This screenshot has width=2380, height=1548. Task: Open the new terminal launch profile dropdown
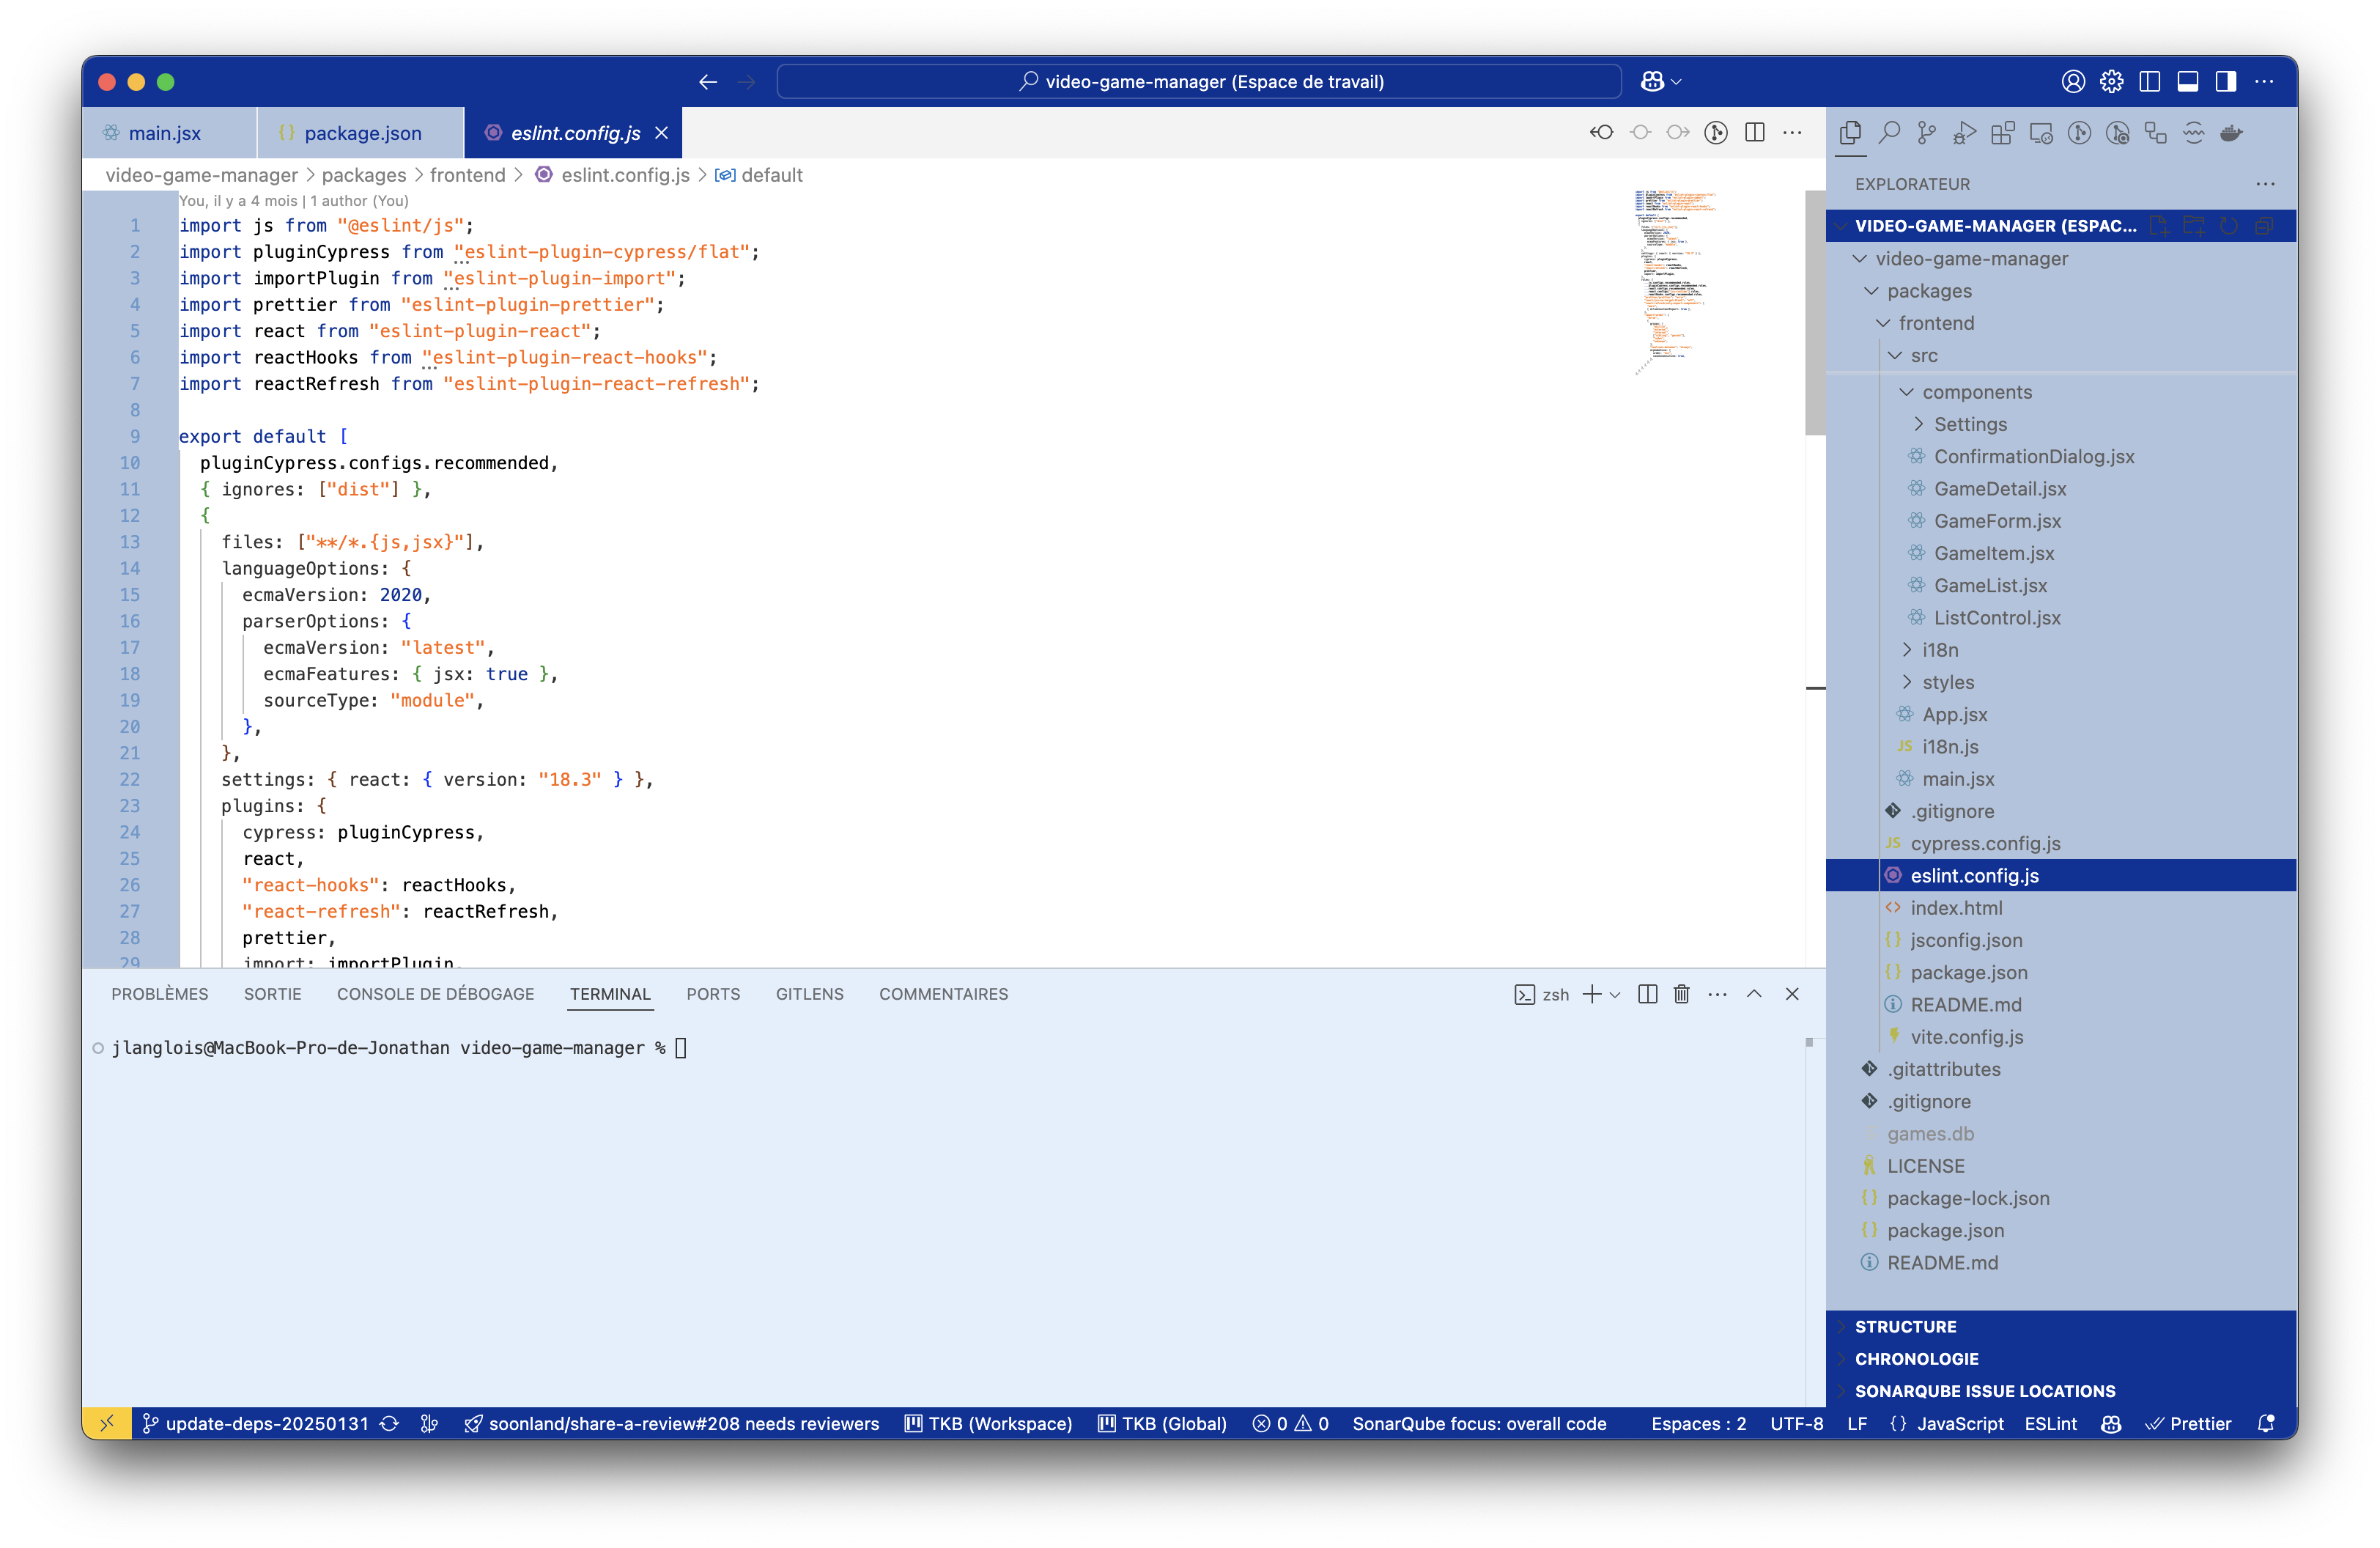click(1615, 995)
